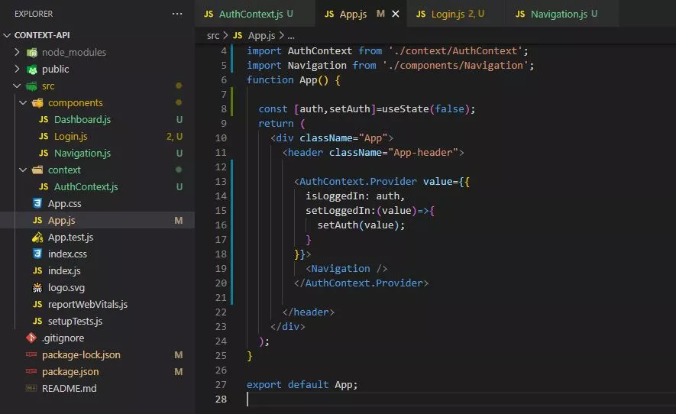Click the JS icon beside index.js
The image size is (676, 414).
(37, 270)
